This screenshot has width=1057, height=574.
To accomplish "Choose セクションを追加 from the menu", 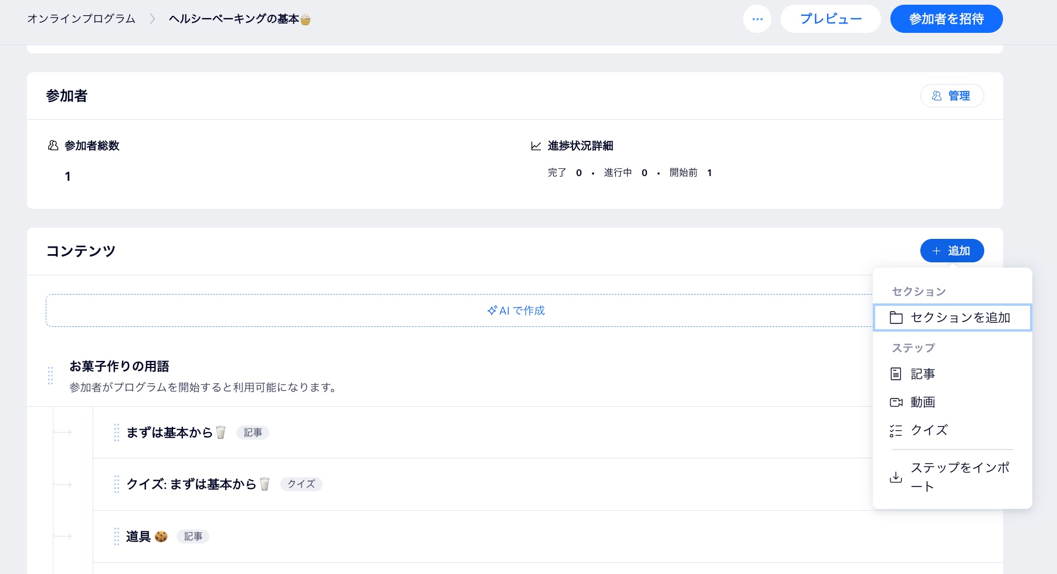I will coord(960,318).
